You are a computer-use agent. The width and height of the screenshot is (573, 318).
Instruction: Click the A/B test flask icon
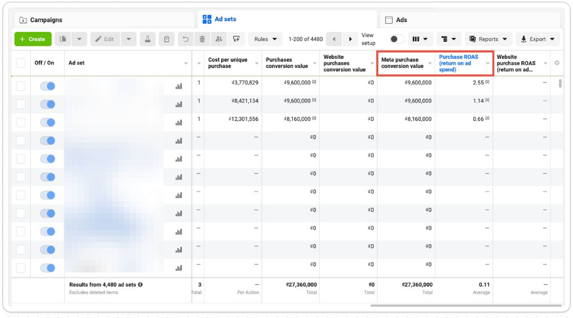point(148,39)
